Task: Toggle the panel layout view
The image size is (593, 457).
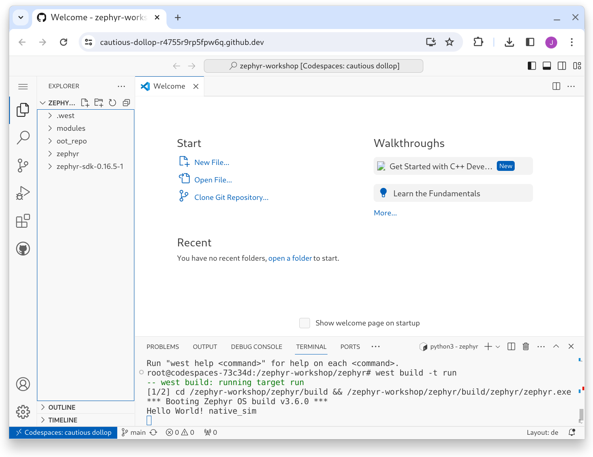Action: coord(546,66)
